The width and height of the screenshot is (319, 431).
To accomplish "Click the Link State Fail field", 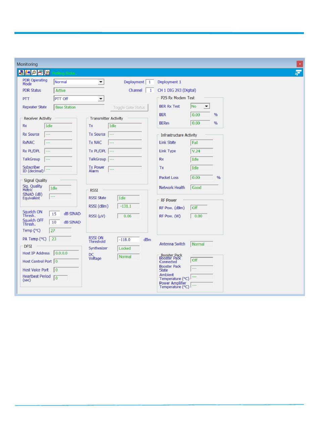I will coord(202,143).
